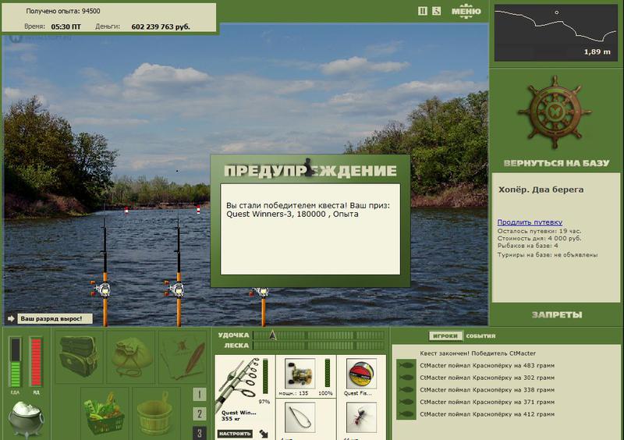Click the left fishing rod on the water

click(105, 271)
